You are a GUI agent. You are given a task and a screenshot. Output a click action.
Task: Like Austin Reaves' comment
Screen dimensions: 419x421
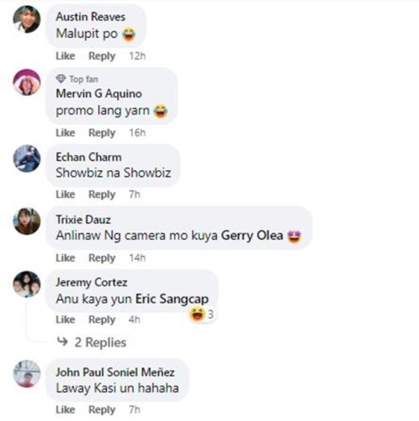[x=66, y=56]
